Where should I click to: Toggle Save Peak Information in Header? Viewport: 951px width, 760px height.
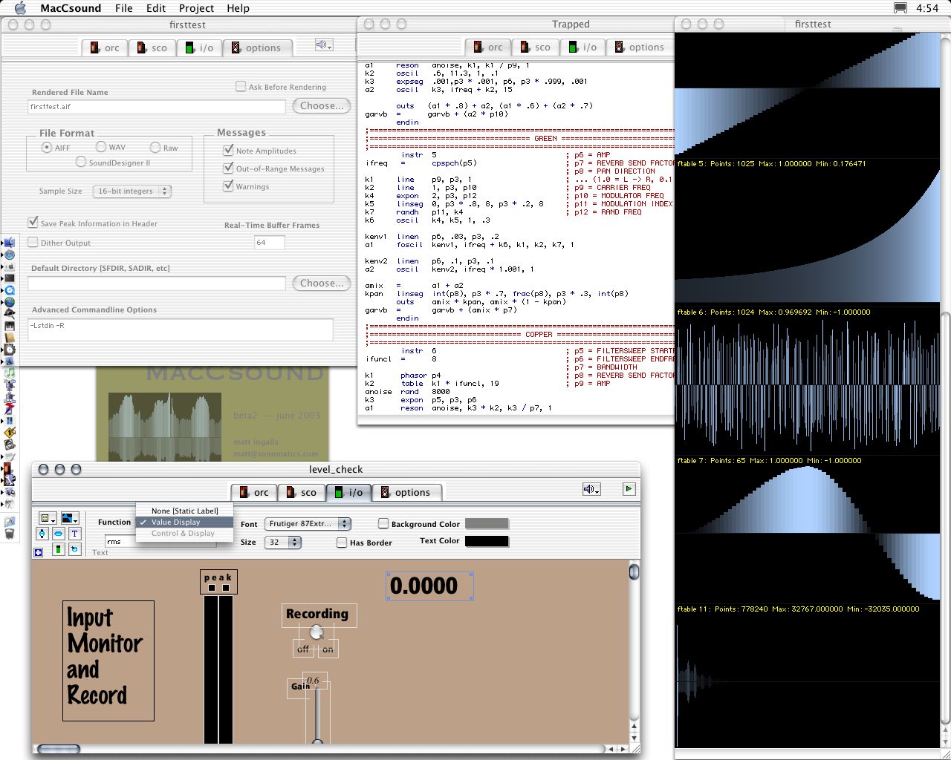[33, 222]
